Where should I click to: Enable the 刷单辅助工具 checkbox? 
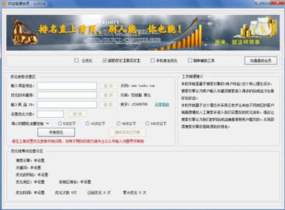190,60
